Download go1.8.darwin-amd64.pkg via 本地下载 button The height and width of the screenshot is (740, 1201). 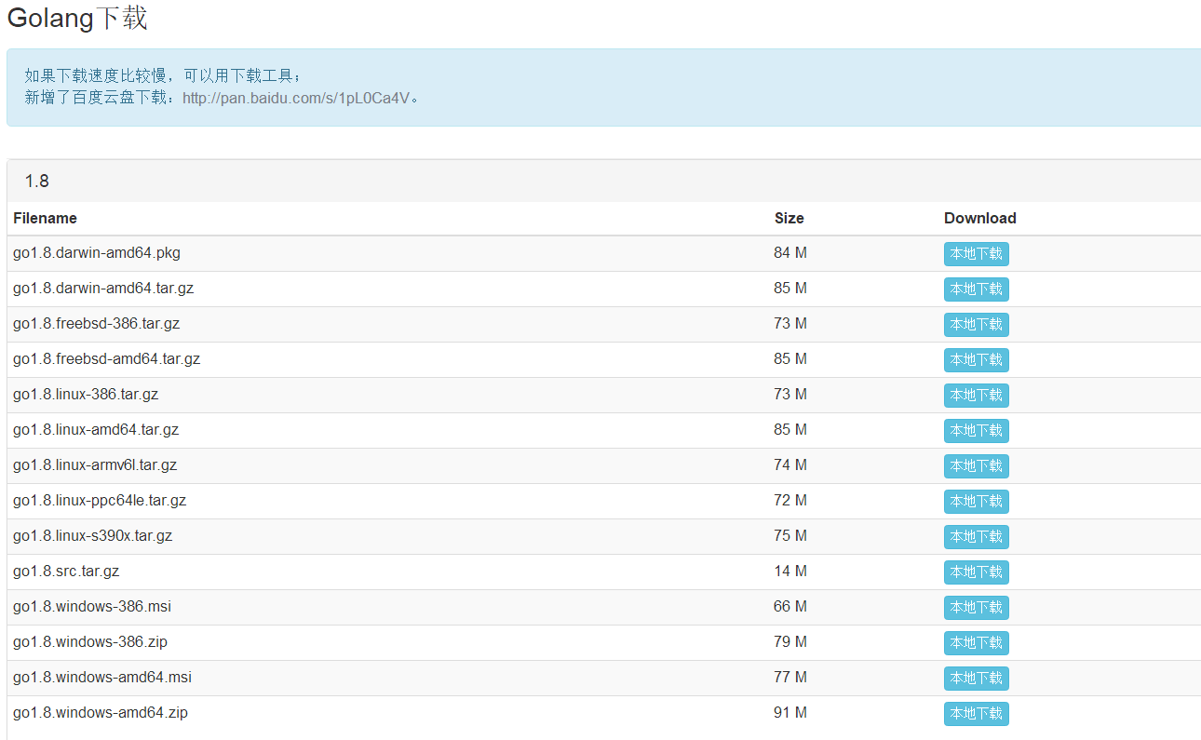[976, 254]
